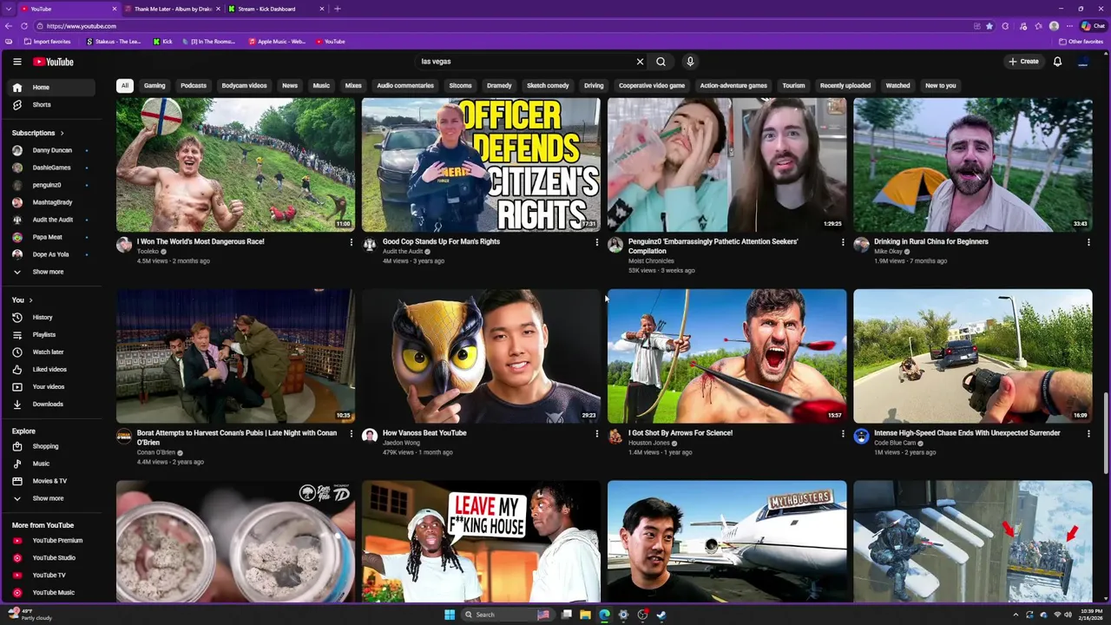
Task: Select the Bodycam videos filter chip
Action: [x=244, y=86]
